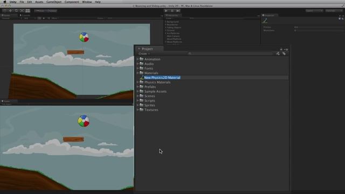
Task: Expand the Animation folder
Action: coord(138,59)
